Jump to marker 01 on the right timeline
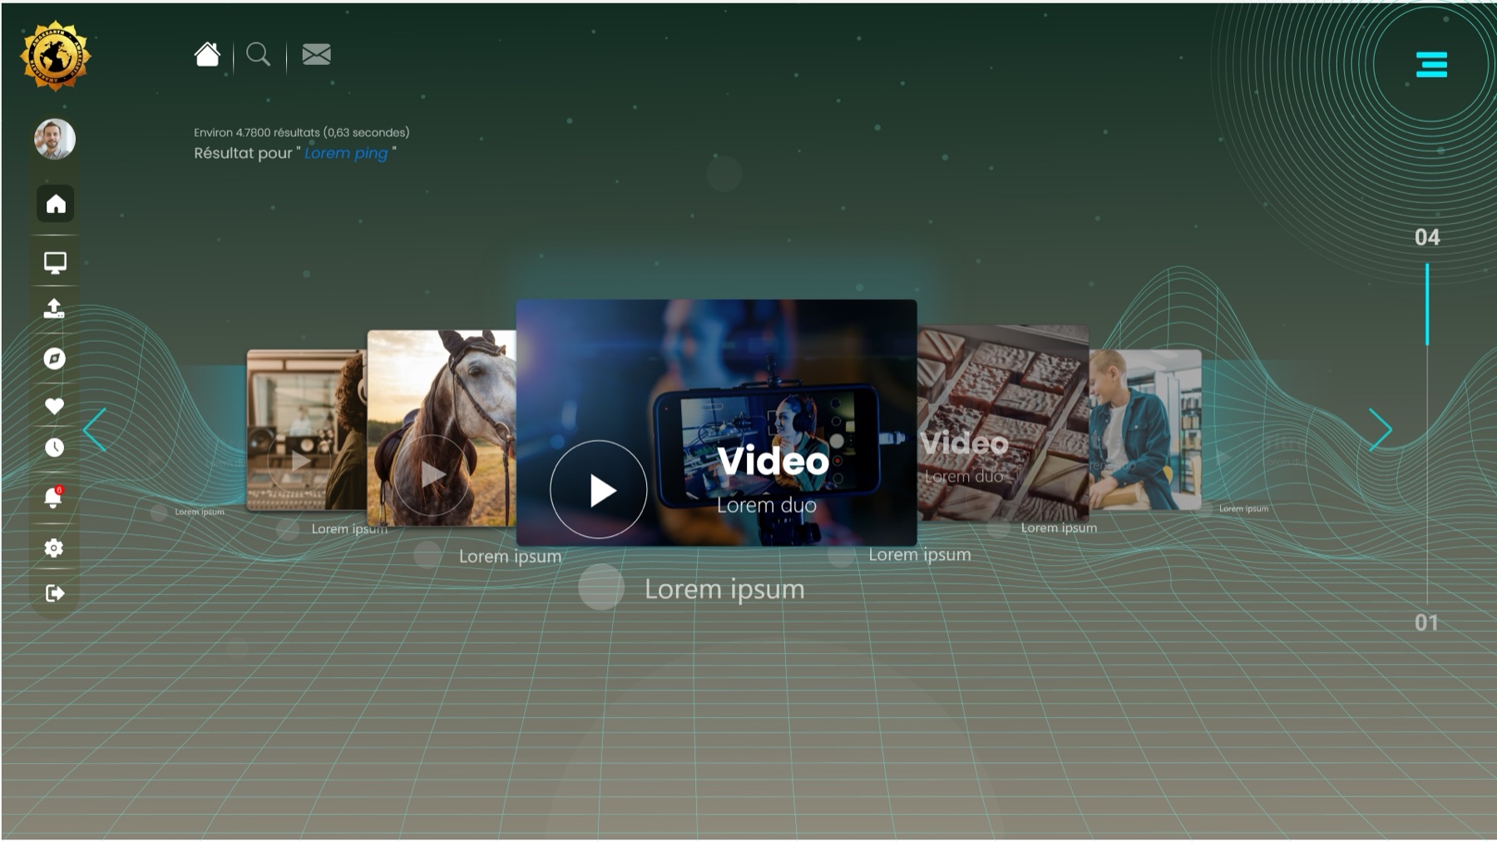This screenshot has height=842, width=1497. click(1428, 620)
